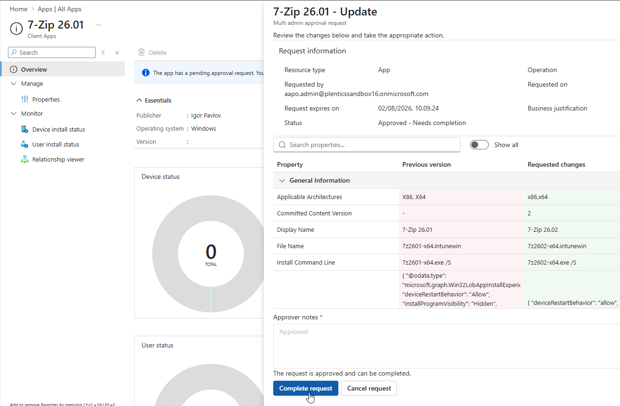This screenshot has width=620, height=406.
Task: Select the Install Command Line label
Action: tap(306, 262)
